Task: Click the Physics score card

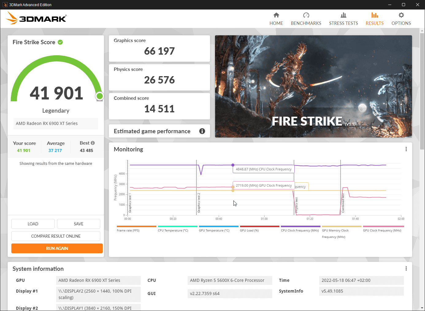Action: pos(159,77)
